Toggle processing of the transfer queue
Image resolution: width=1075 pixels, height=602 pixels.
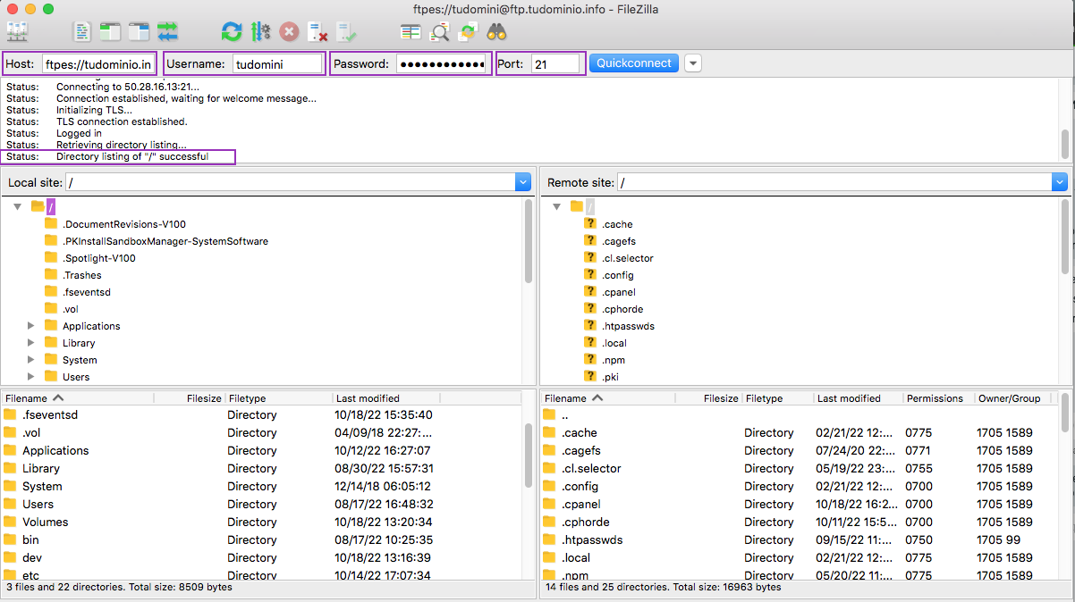coord(260,32)
